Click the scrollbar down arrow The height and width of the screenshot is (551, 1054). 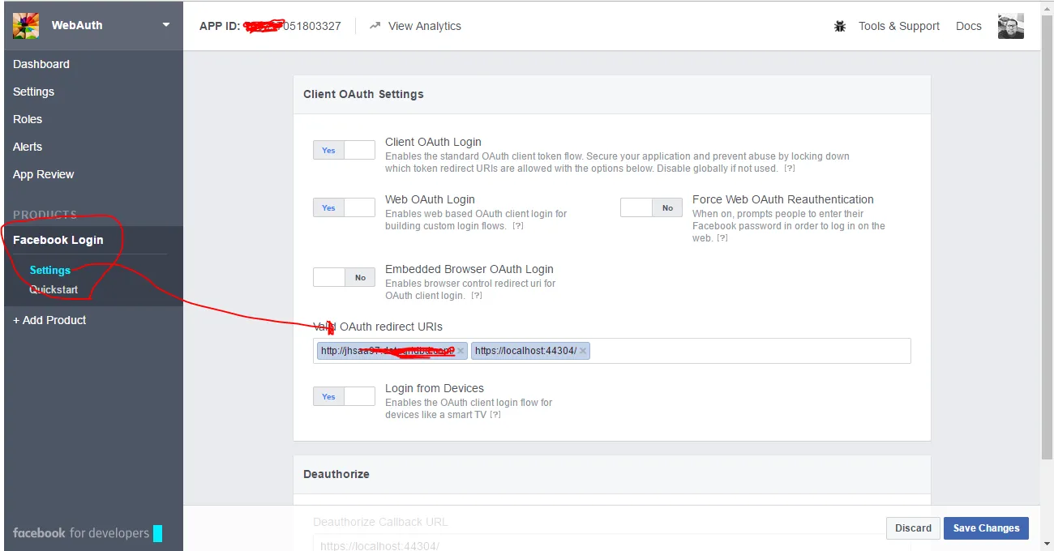click(x=1047, y=544)
